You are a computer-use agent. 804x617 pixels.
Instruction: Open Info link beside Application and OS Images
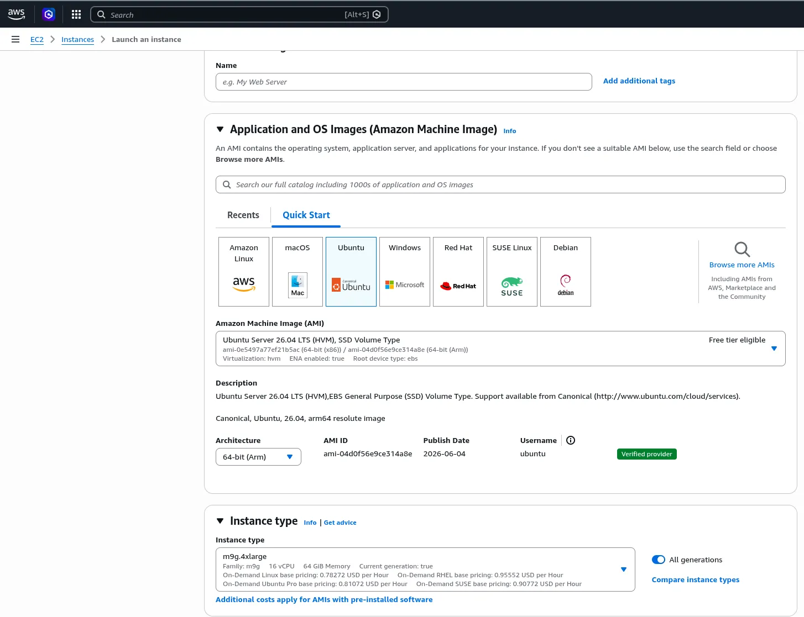click(x=510, y=131)
